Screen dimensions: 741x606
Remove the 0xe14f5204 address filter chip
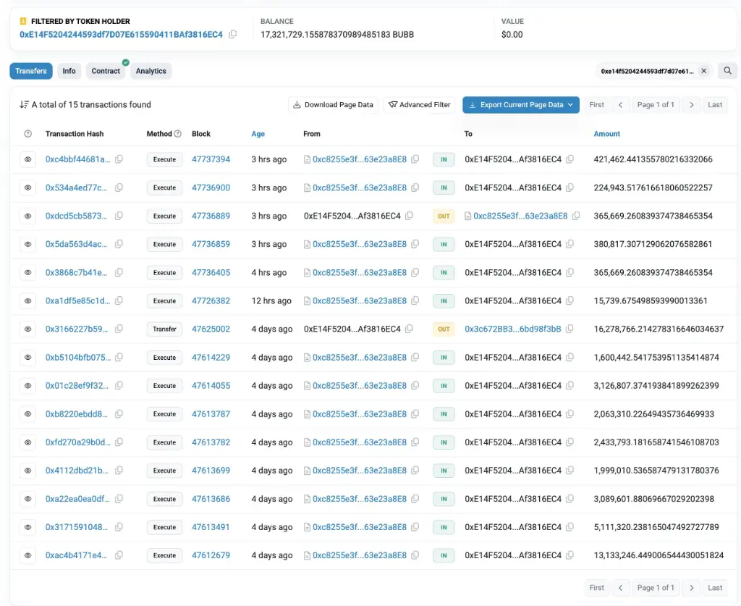coord(703,71)
